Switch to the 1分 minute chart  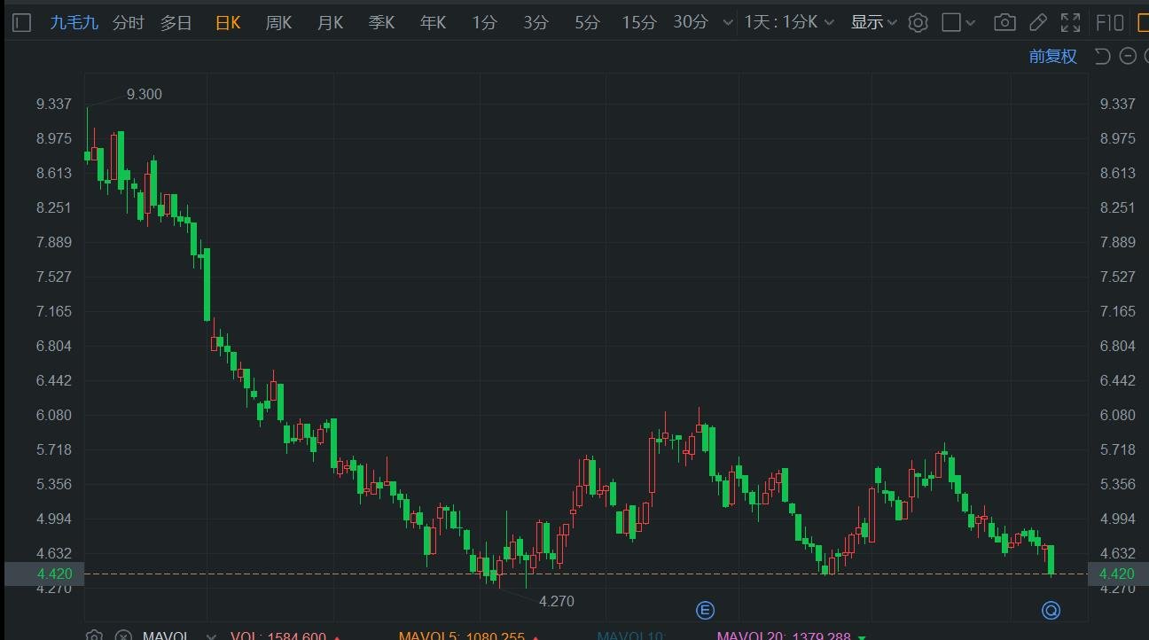484,22
